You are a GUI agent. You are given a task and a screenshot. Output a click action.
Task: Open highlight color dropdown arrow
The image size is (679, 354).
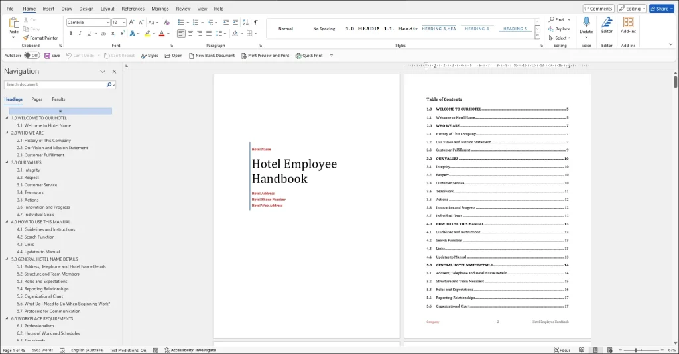pyautogui.click(x=154, y=34)
